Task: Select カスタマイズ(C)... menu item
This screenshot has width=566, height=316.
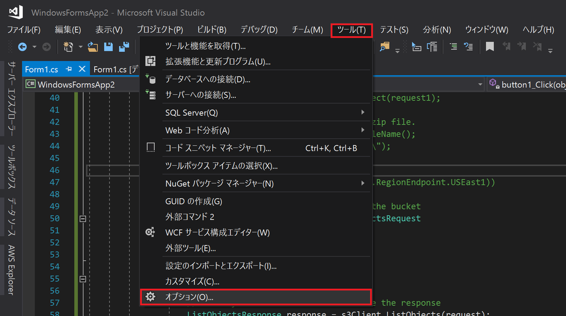Action: 256,281
